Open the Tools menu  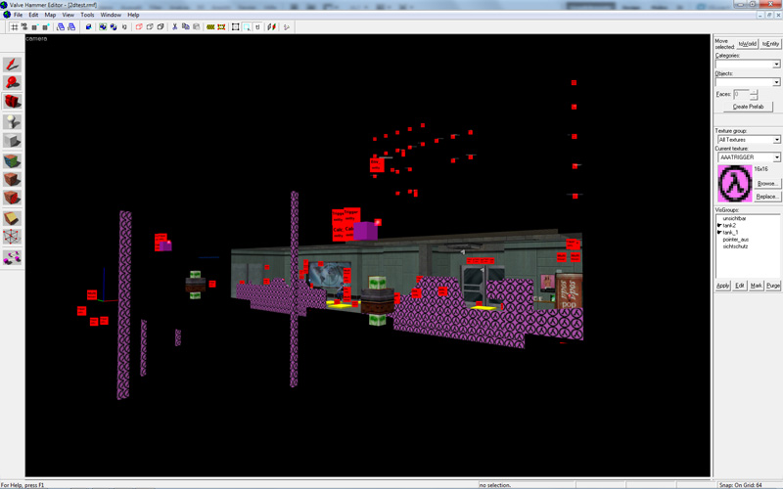[x=87, y=15]
